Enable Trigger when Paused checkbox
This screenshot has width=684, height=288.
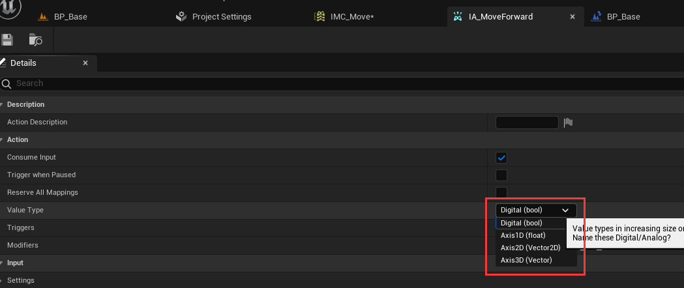pyautogui.click(x=501, y=175)
